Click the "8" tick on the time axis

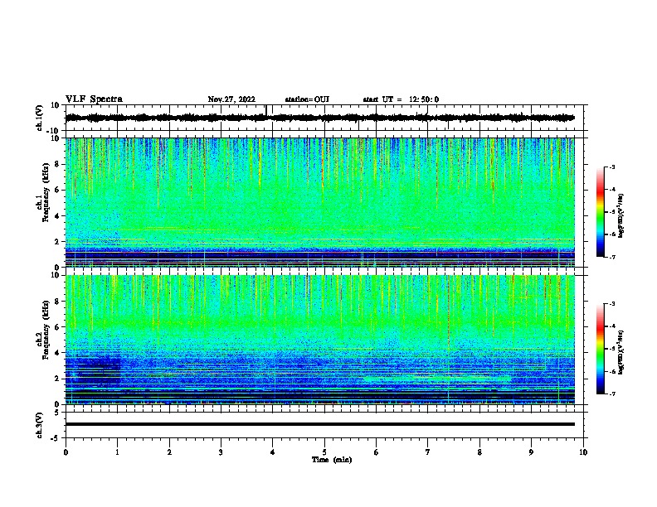479,452
